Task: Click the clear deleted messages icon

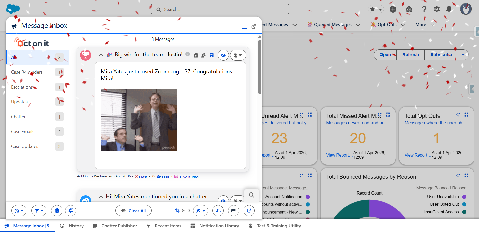Action: (x=57, y=211)
